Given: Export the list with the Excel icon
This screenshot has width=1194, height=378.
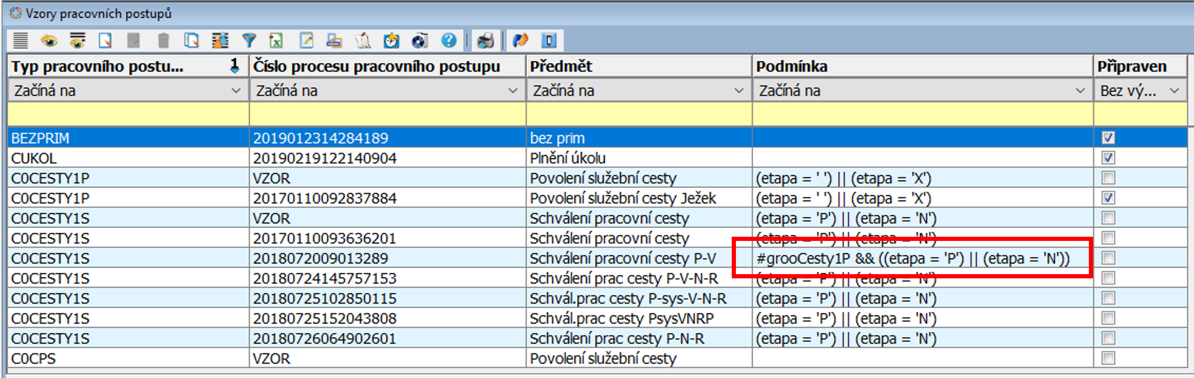Looking at the screenshot, I should click(276, 41).
